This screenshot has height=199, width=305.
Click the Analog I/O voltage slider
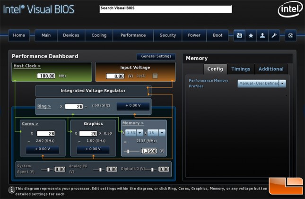(x=99, y=170)
